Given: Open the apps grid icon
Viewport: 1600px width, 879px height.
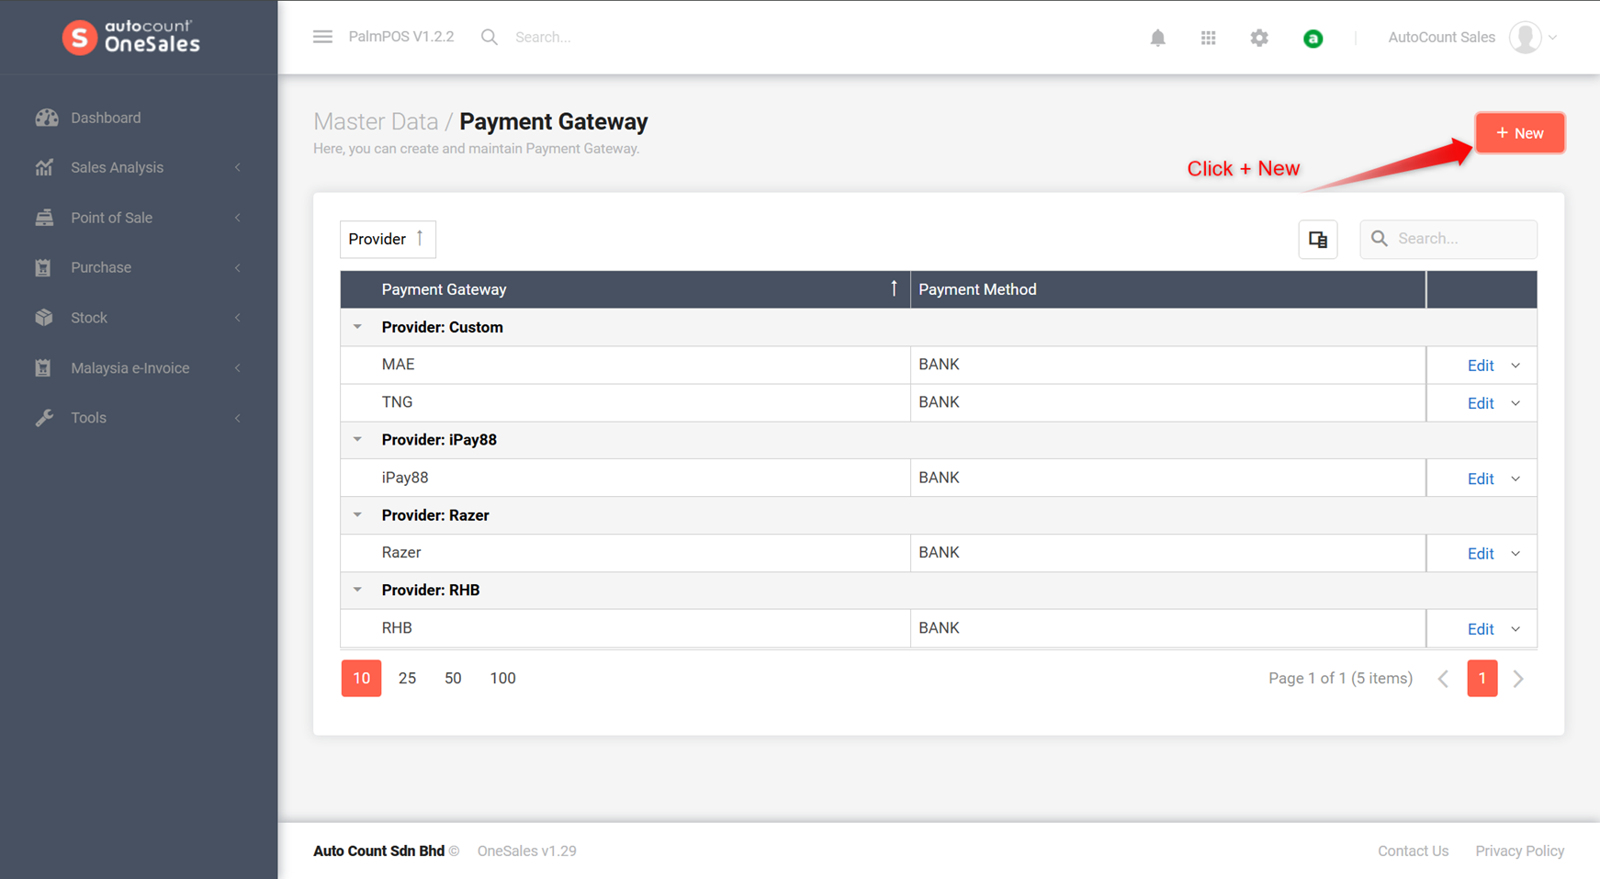Looking at the screenshot, I should tap(1208, 38).
